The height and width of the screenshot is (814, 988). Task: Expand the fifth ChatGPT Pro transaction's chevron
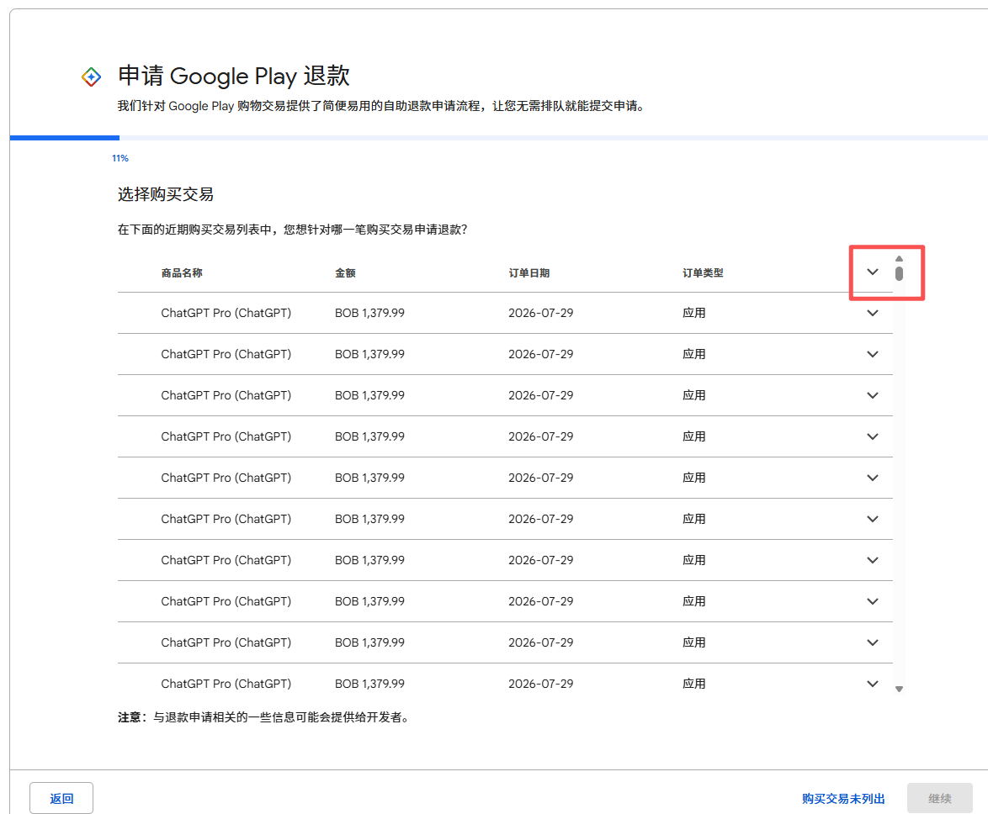tap(872, 478)
